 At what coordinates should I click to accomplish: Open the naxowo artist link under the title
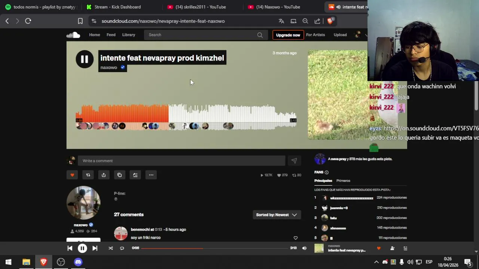point(109,68)
